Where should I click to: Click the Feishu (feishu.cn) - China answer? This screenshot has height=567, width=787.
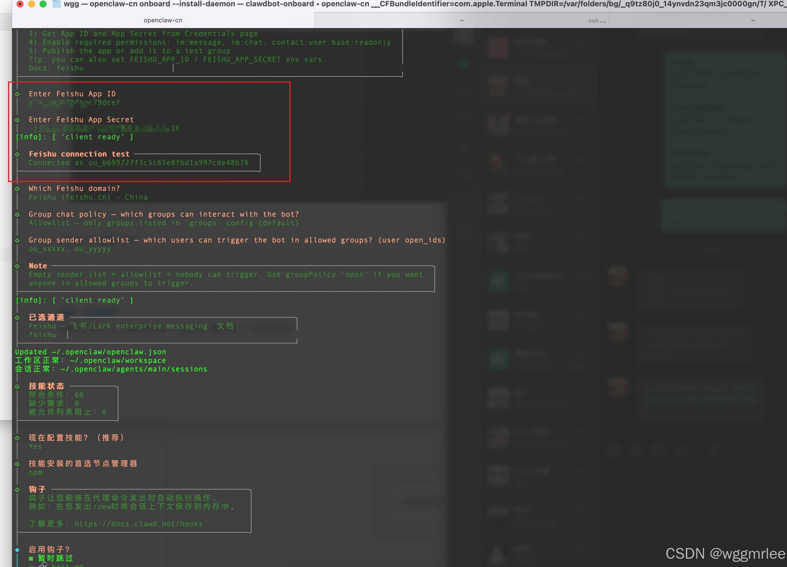pos(88,197)
